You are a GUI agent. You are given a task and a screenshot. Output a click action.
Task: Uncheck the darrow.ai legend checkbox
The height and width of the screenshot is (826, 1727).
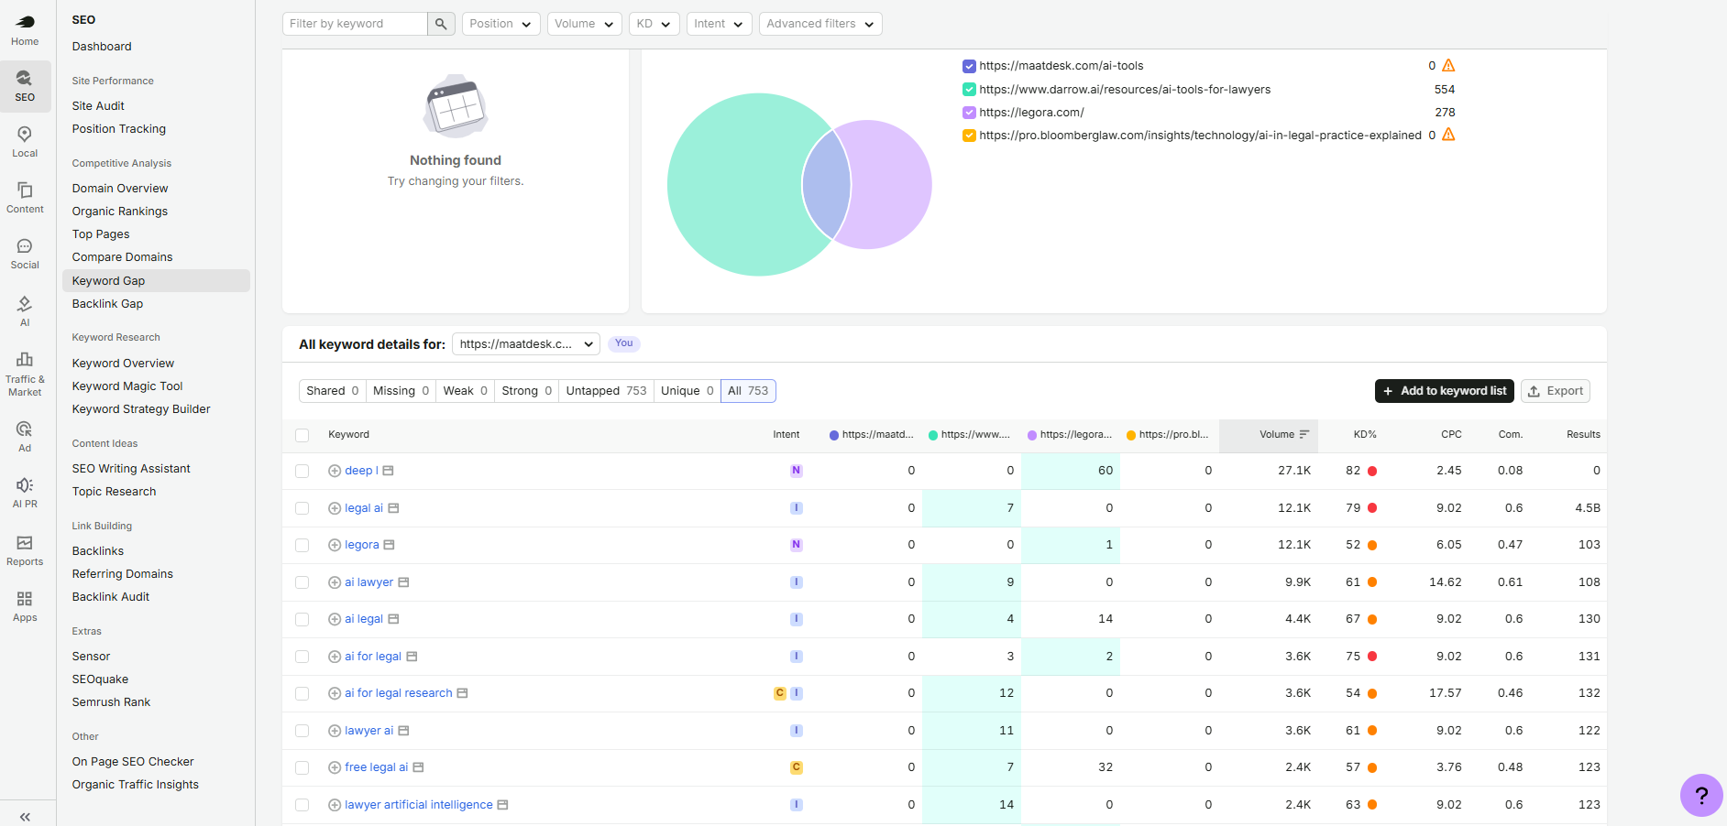pyautogui.click(x=969, y=90)
